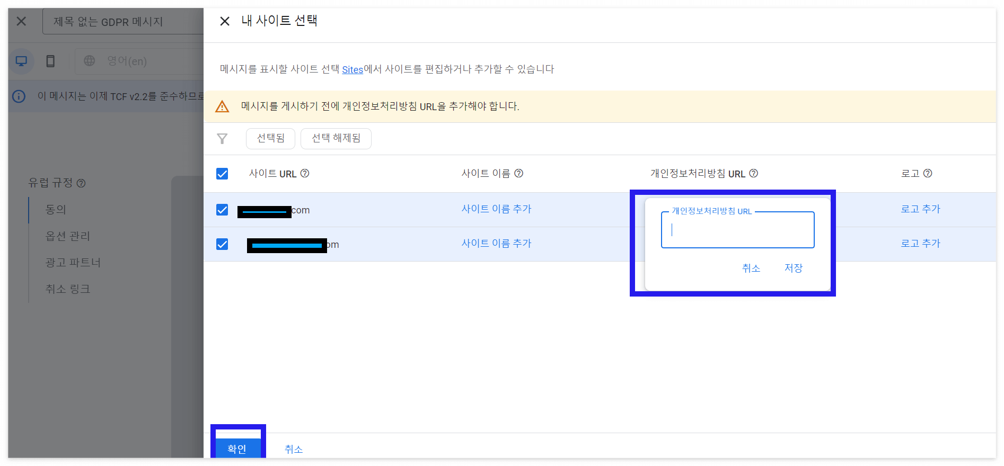Click the filter funnel icon
The width and height of the screenshot is (1004, 466).
(222, 139)
